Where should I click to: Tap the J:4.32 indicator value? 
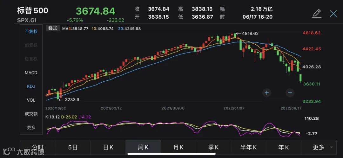pyautogui.click(x=84, y=117)
